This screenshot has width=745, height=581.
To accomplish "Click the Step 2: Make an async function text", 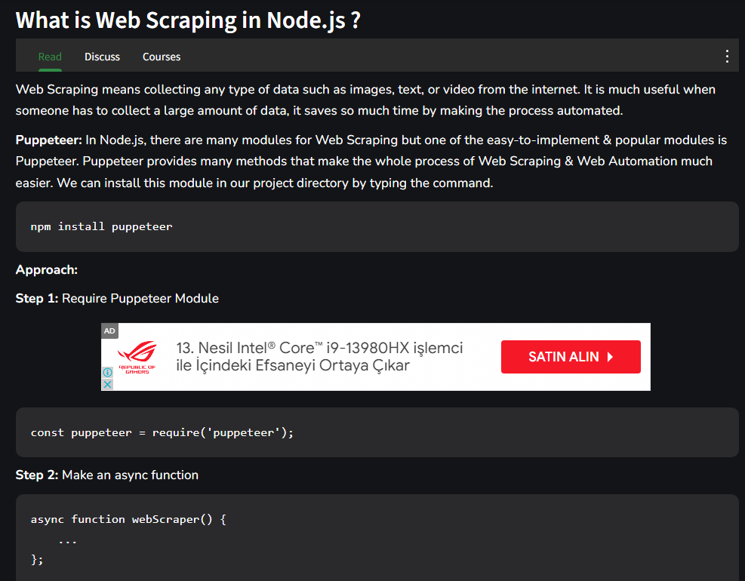I will pyautogui.click(x=107, y=475).
